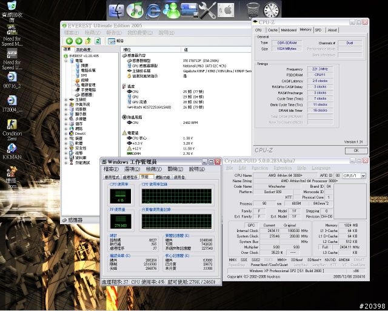Viewport: 388px width, 311px height.
Task: Click the AMD Athlon 64 3000+ CPU Name field
Action: [286, 176]
